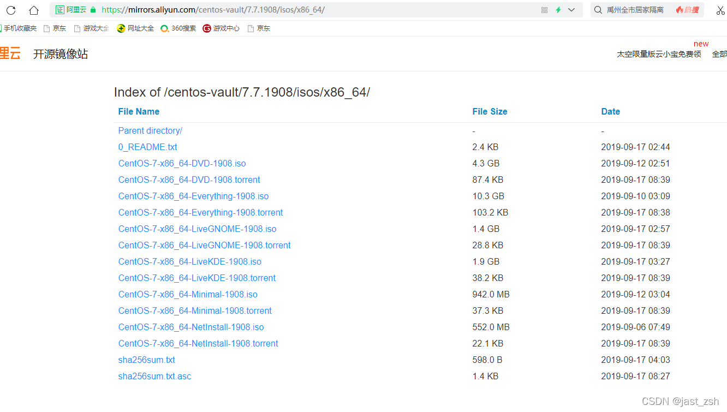727x412 pixels.
Task: Open 网址大全 bookmark
Action: [135, 28]
